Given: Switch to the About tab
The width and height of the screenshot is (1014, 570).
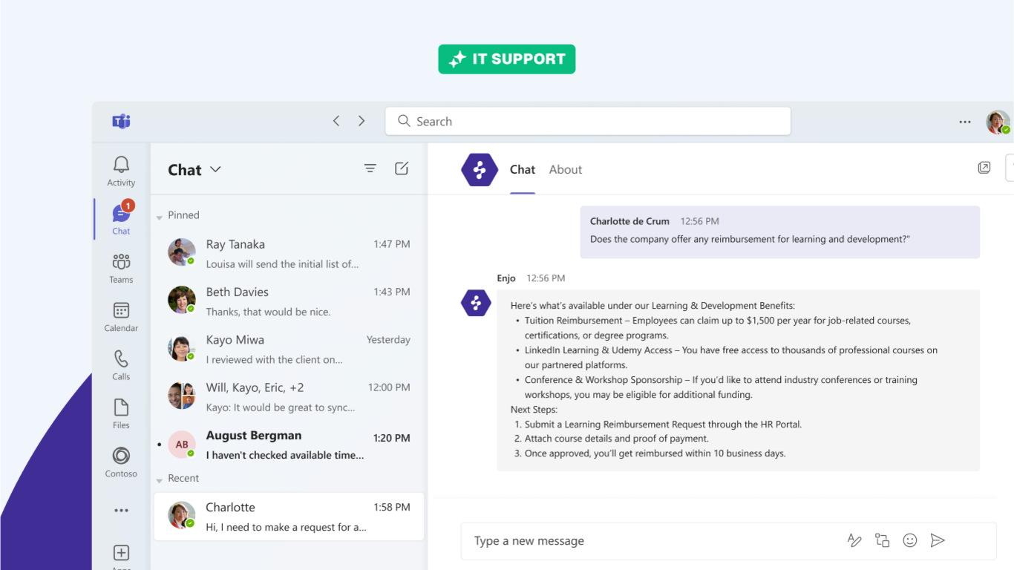Looking at the screenshot, I should tap(565, 169).
